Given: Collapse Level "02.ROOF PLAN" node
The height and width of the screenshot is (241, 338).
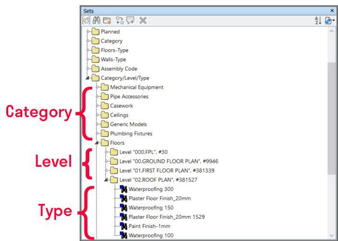Looking at the screenshot, I should (x=106, y=180).
